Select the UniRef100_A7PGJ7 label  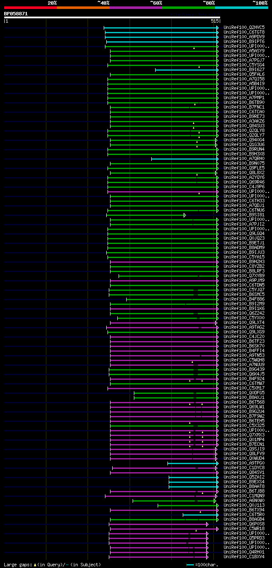pos(244,60)
